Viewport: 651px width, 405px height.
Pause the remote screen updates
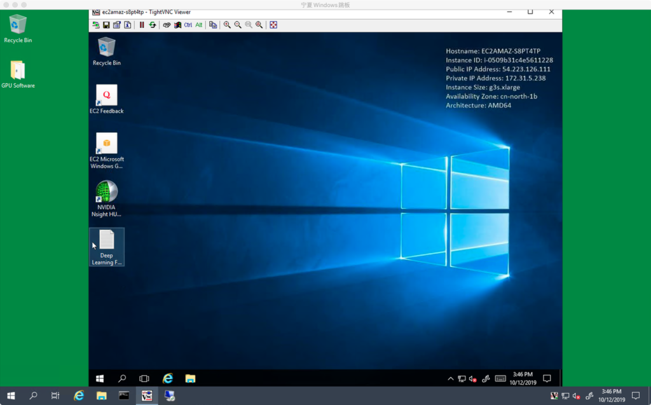tap(142, 25)
